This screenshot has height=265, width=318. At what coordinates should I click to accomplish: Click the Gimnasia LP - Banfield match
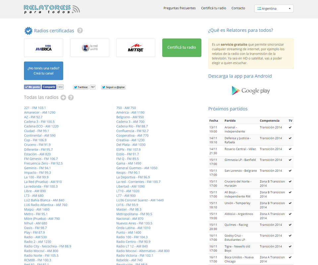(x=240, y=160)
